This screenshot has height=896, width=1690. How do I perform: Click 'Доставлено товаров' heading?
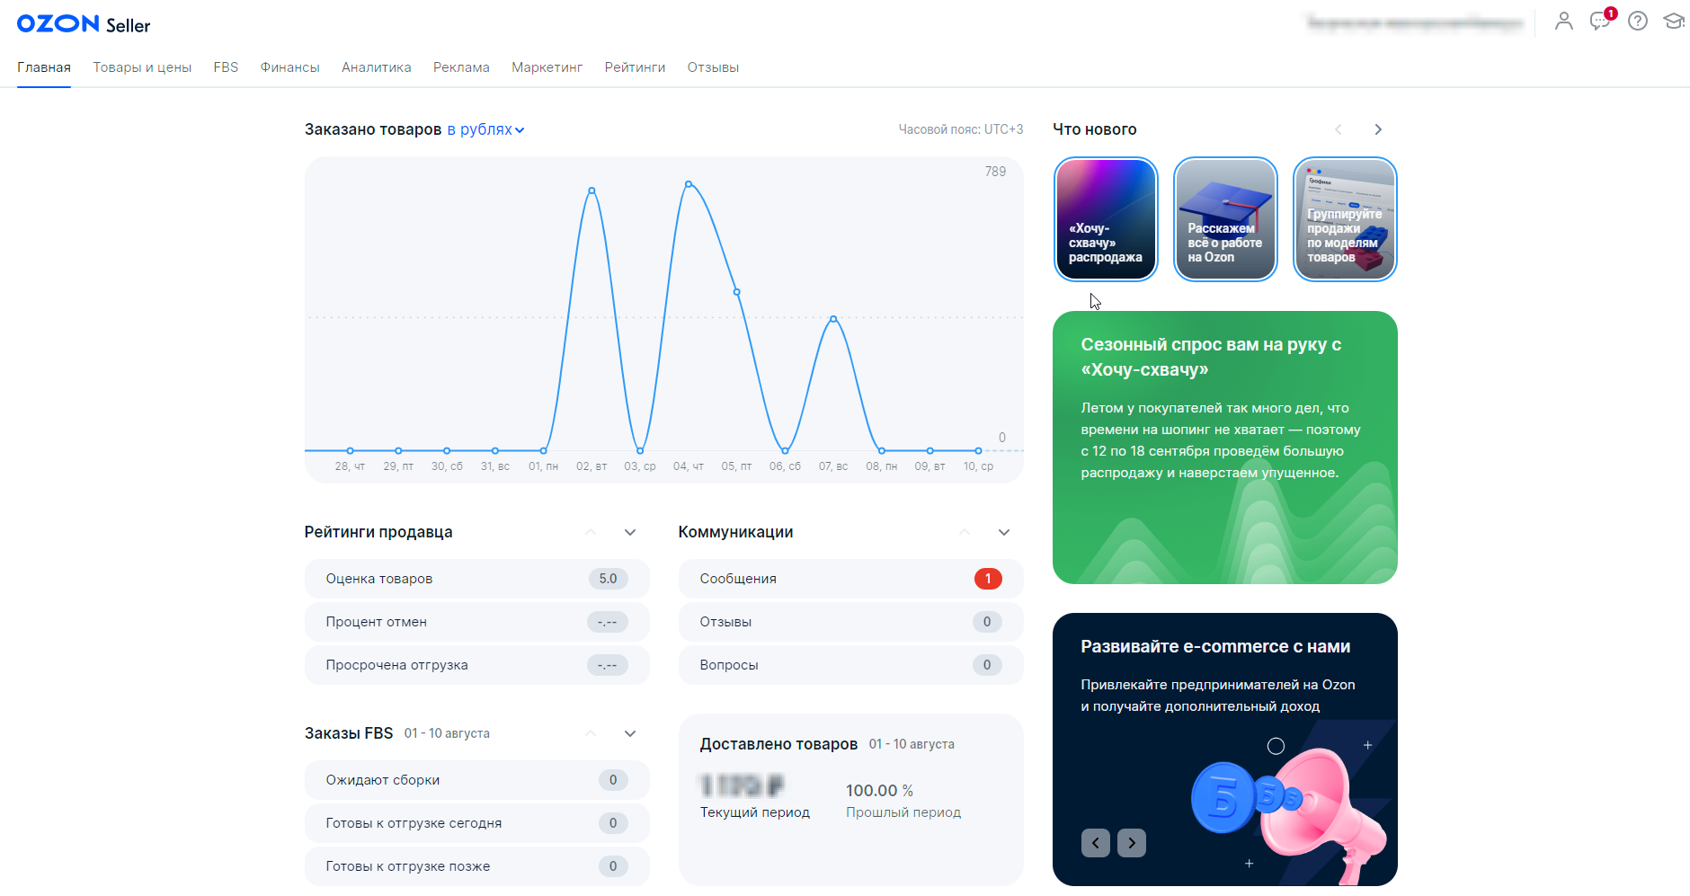[778, 744]
